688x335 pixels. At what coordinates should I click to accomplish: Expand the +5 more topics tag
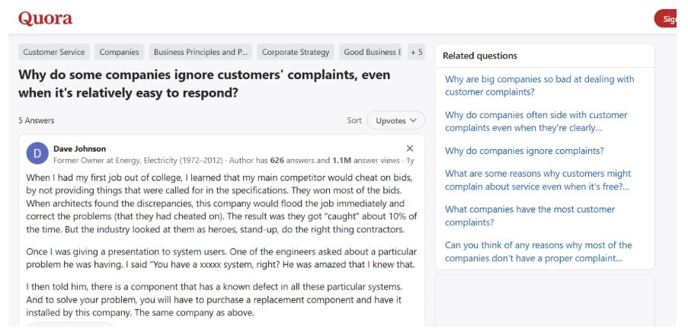416,52
